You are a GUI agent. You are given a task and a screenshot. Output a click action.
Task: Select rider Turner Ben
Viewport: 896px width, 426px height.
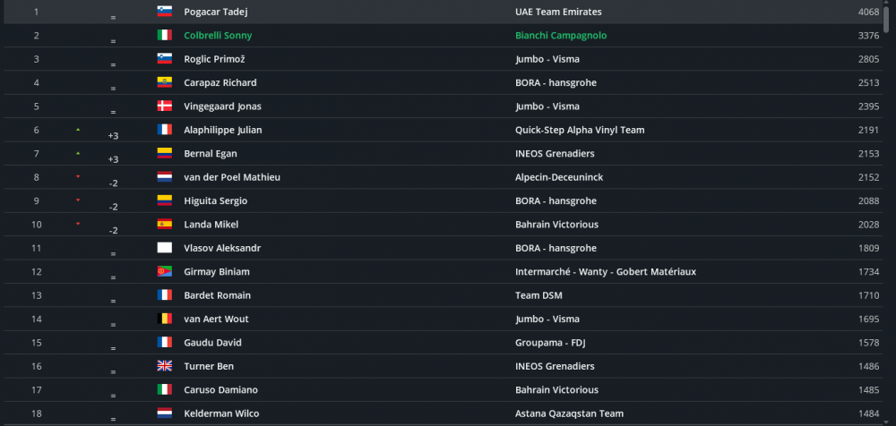click(x=209, y=366)
